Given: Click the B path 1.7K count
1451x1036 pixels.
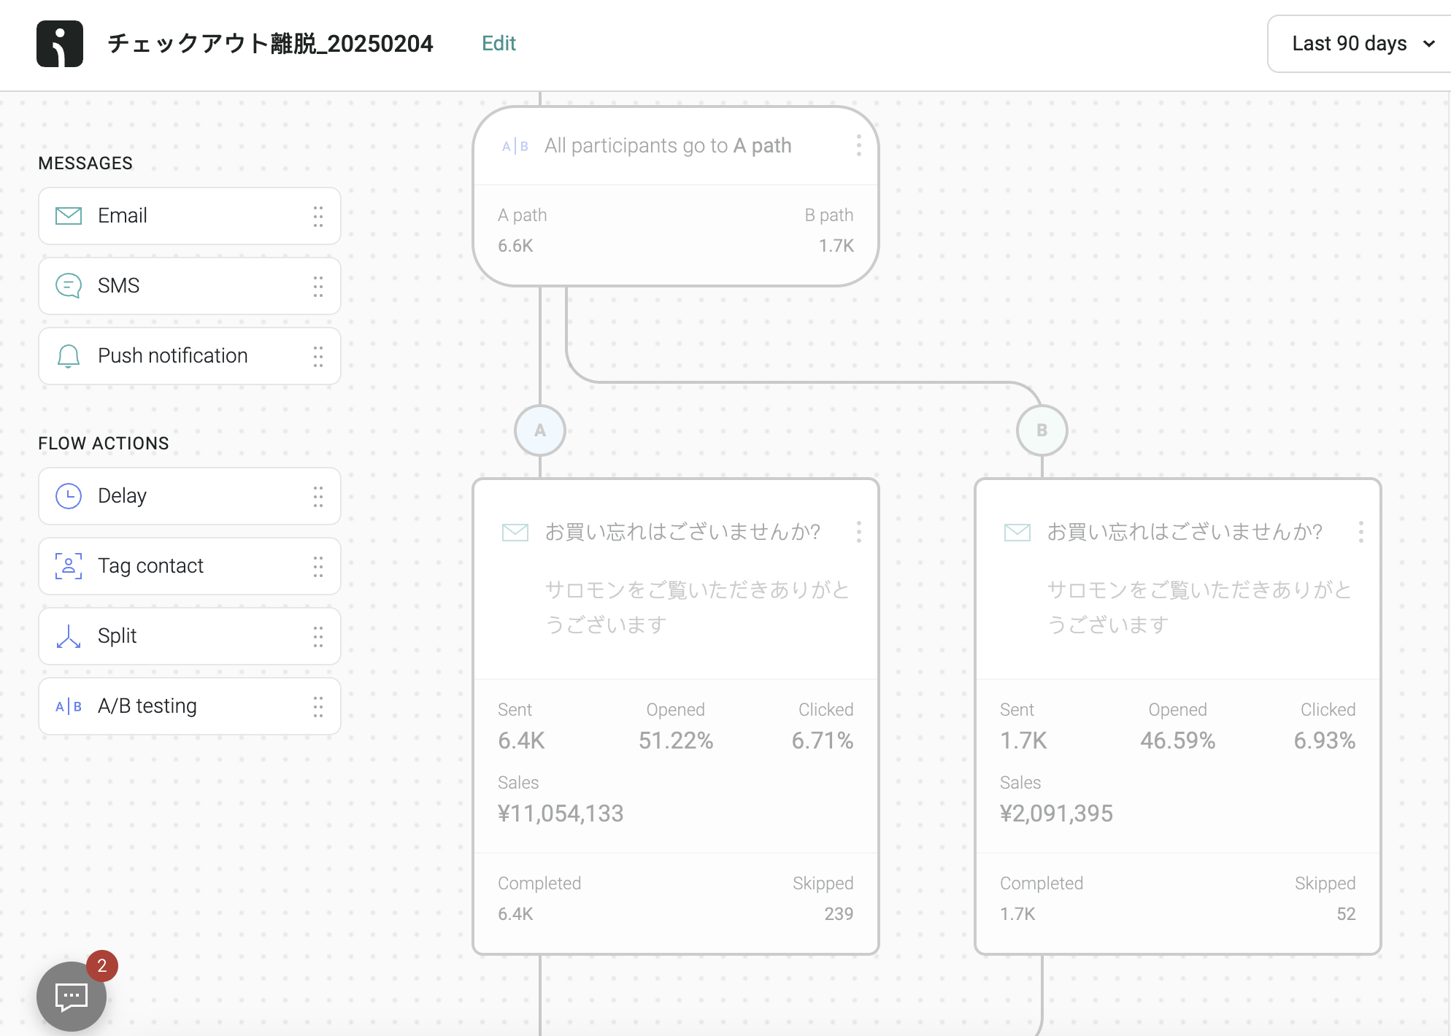Looking at the screenshot, I should [x=836, y=246].
